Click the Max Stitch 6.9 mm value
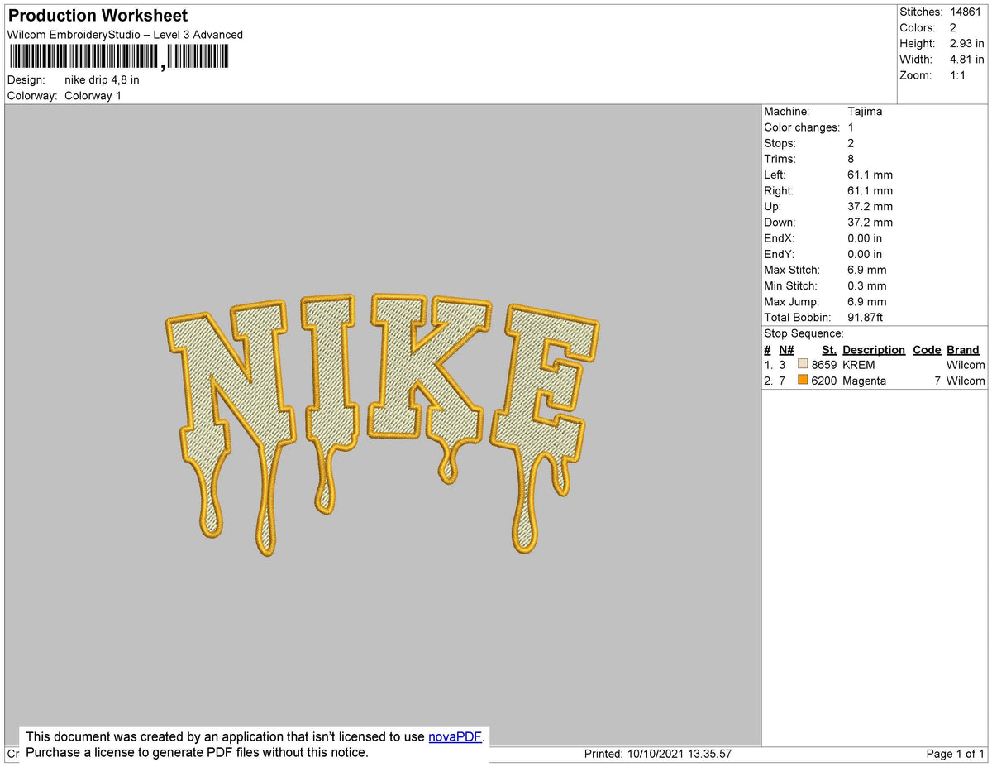992x767 pixels. point(866,270)
